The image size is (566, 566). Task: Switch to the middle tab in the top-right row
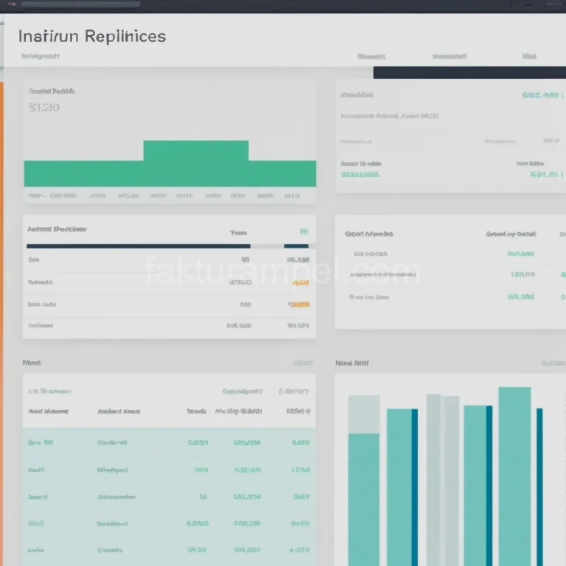[x=449, y=56]
